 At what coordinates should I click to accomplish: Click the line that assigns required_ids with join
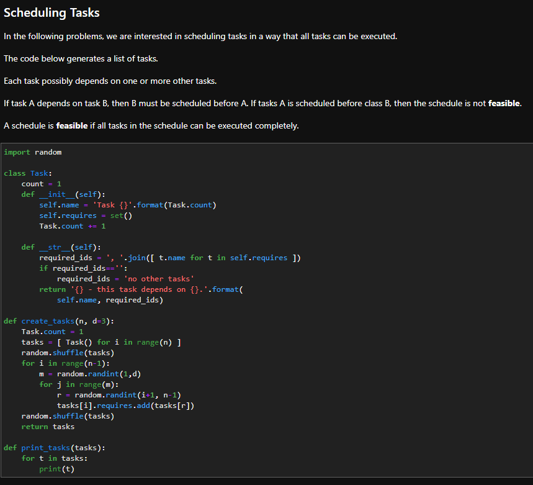pyautogui.click(x=170, y=258)
